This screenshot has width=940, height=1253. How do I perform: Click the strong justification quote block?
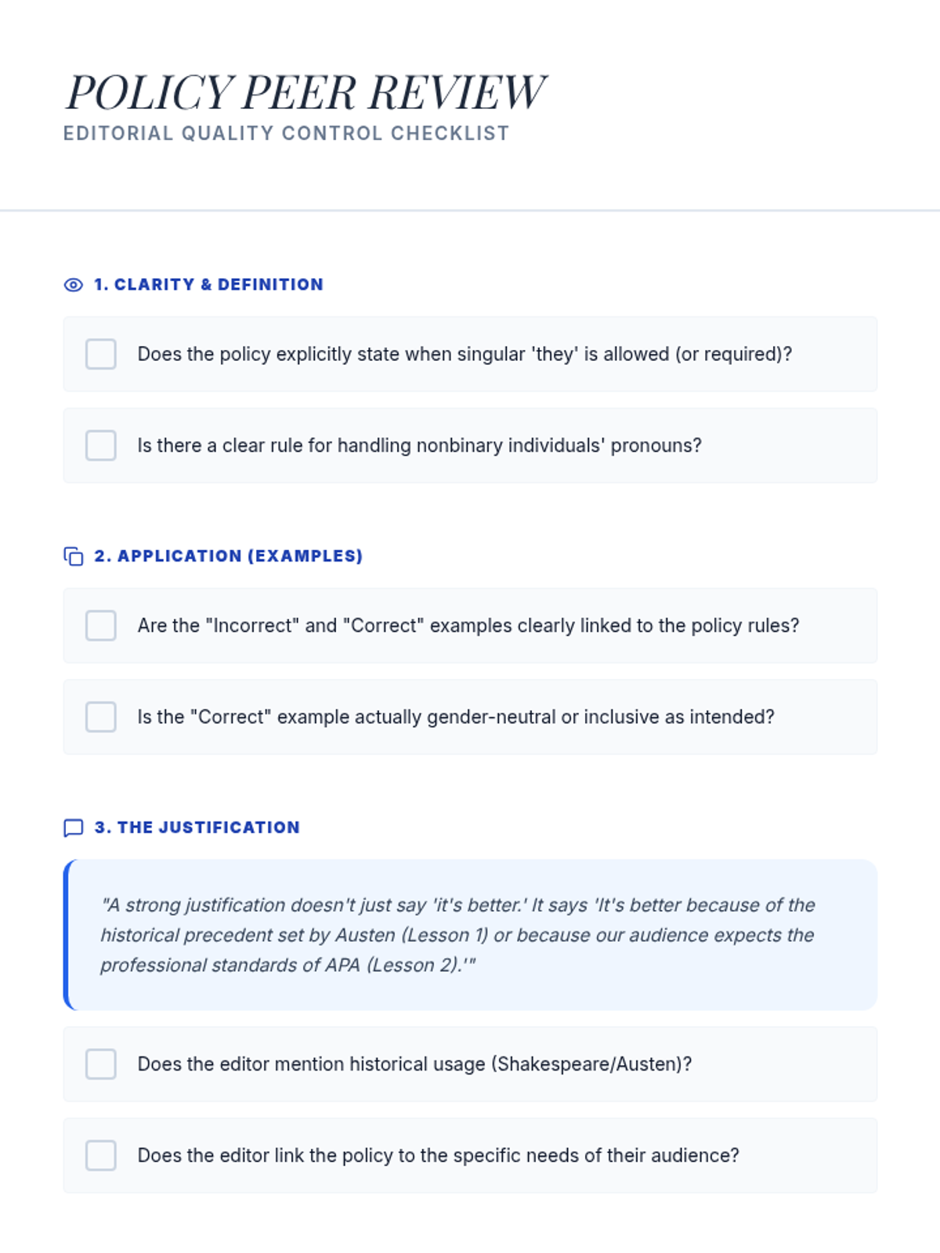(470, 935)
